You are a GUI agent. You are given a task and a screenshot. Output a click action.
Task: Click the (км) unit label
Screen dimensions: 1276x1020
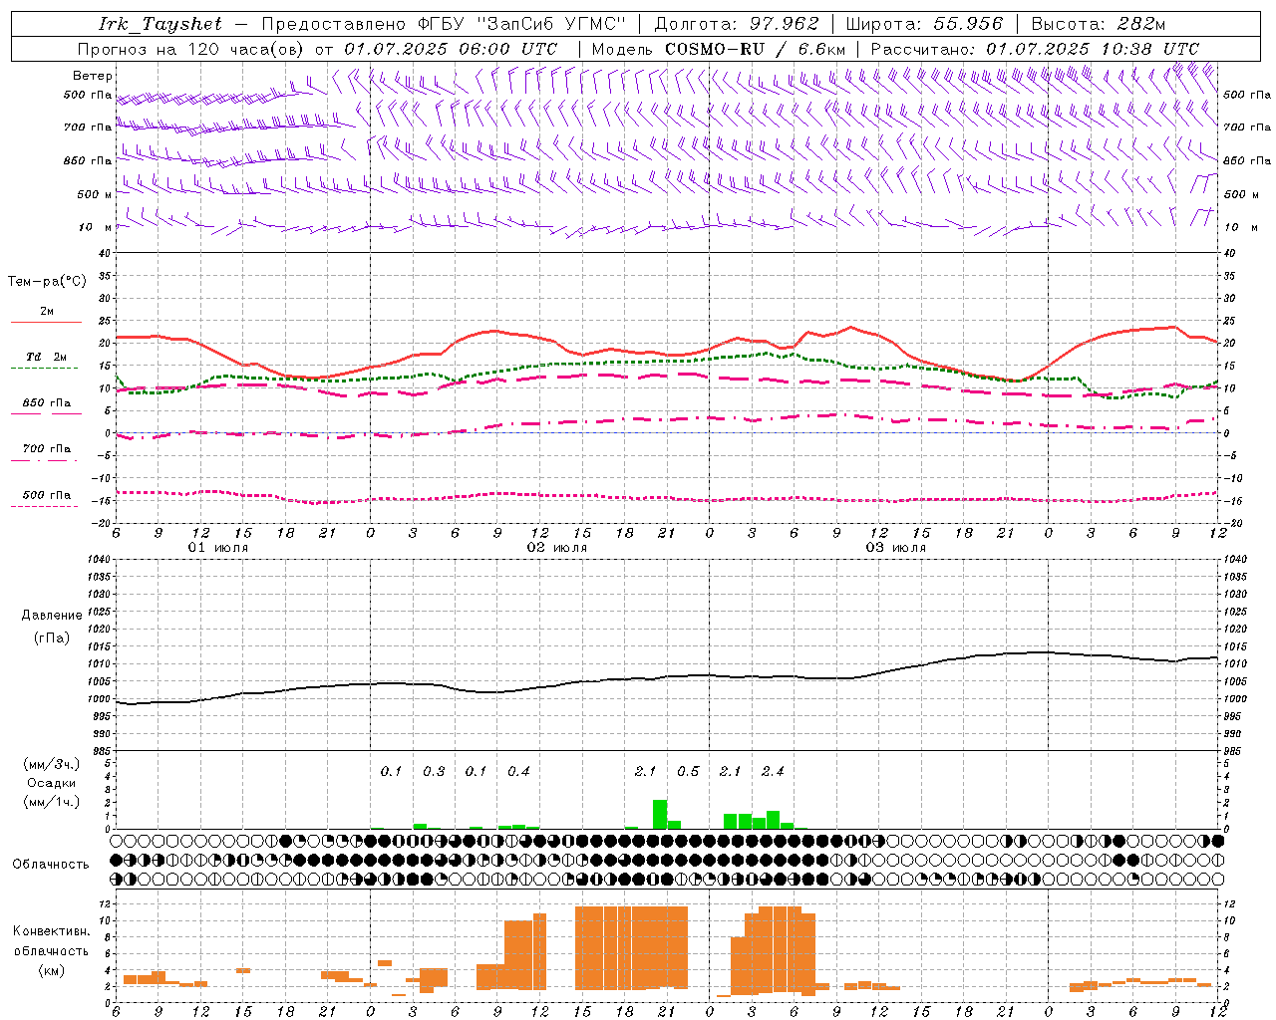pos(52,970)
